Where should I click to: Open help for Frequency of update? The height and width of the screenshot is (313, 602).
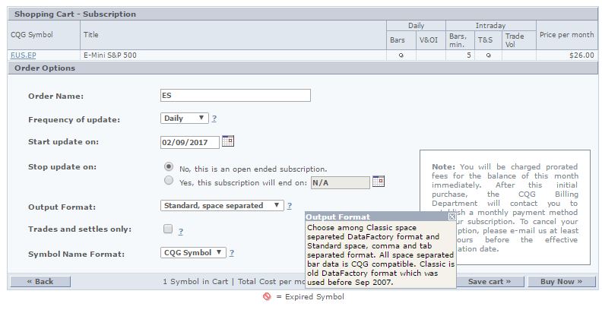coord(214,119)
